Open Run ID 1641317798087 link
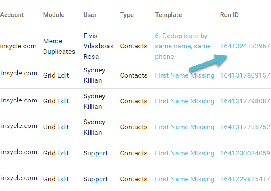Image resolution: width=271 pixels, height=191 pixels. click(245, 101)
